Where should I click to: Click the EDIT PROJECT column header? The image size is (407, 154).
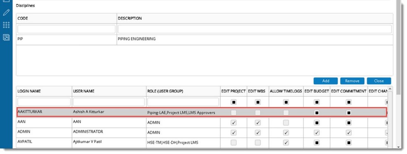[234, 91]
